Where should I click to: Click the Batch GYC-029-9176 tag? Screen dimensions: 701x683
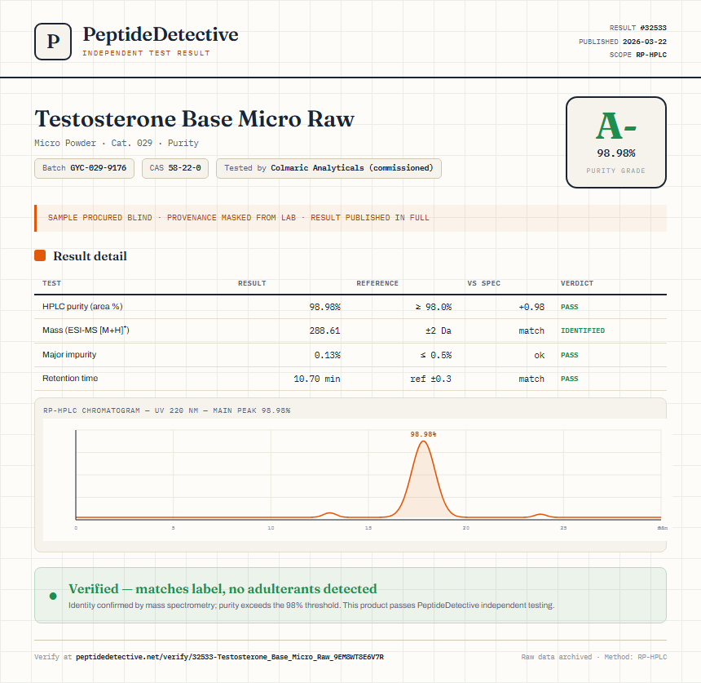point(84,168)
